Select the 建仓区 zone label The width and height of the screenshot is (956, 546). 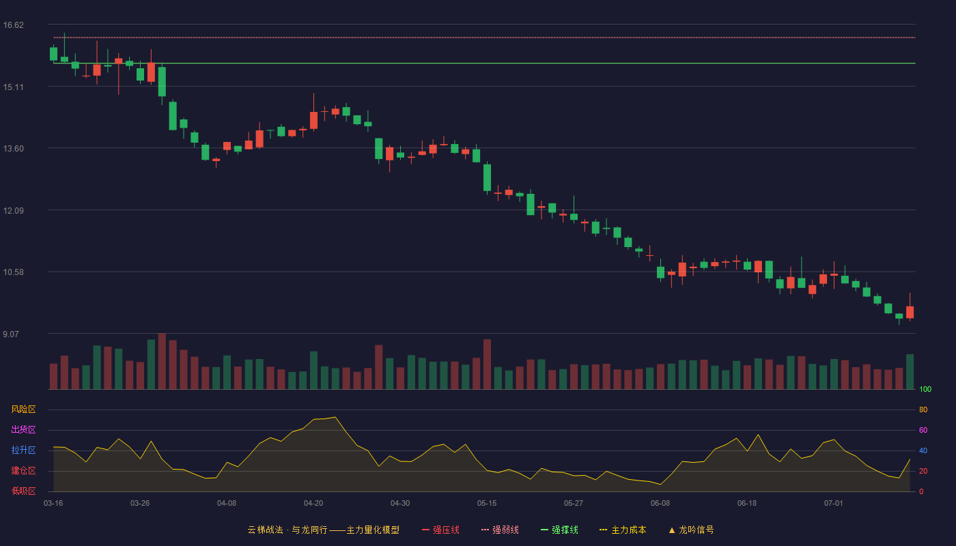(23, 471)
